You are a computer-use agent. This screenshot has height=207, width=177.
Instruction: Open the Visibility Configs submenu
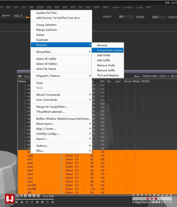[61, 134]
